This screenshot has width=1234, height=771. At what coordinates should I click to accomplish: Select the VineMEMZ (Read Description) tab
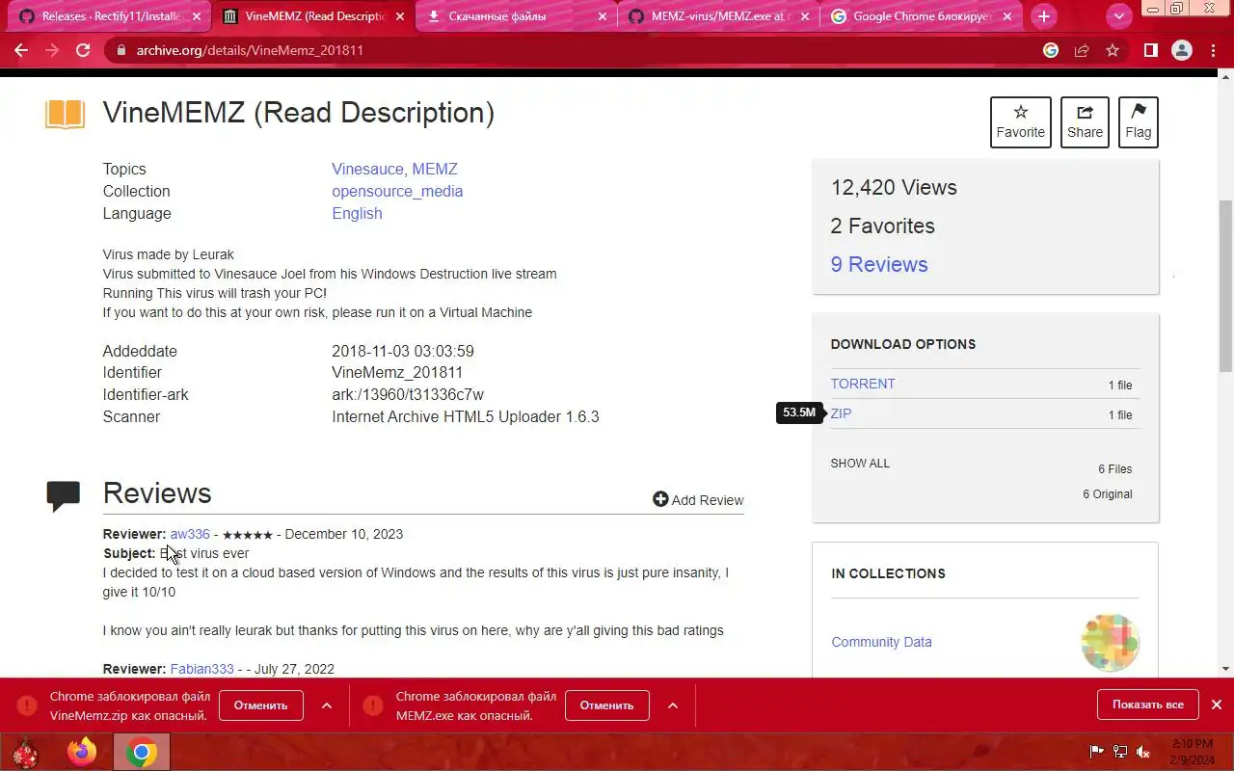pyautogui.click(x=314, y=16)
